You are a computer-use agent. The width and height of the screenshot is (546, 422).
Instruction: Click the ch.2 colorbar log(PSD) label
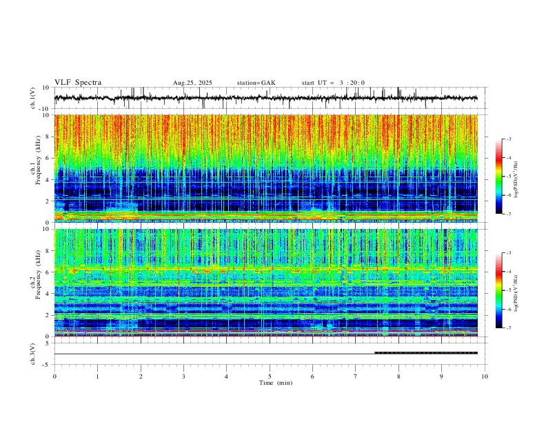click(x=516, y=293)
